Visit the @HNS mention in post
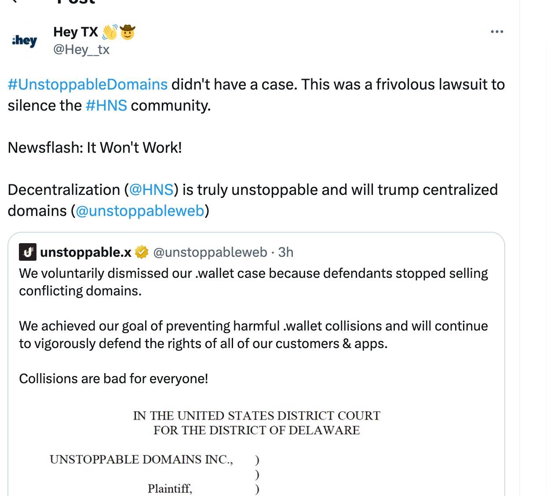This screenshot has width=547, height=496. tap(151, 190)
